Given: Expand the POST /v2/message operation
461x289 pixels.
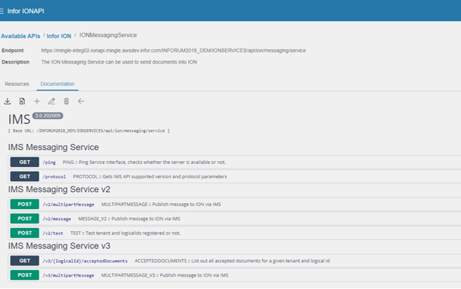Looking at the screenshot, I should pos(25,218).
